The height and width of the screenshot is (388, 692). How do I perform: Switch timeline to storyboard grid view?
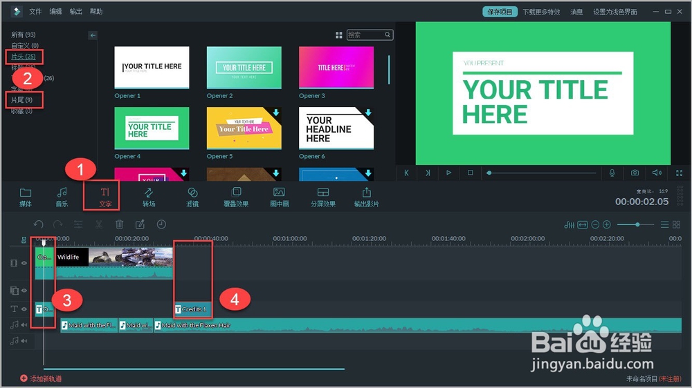pyautogui.click(x=677, y=225)
